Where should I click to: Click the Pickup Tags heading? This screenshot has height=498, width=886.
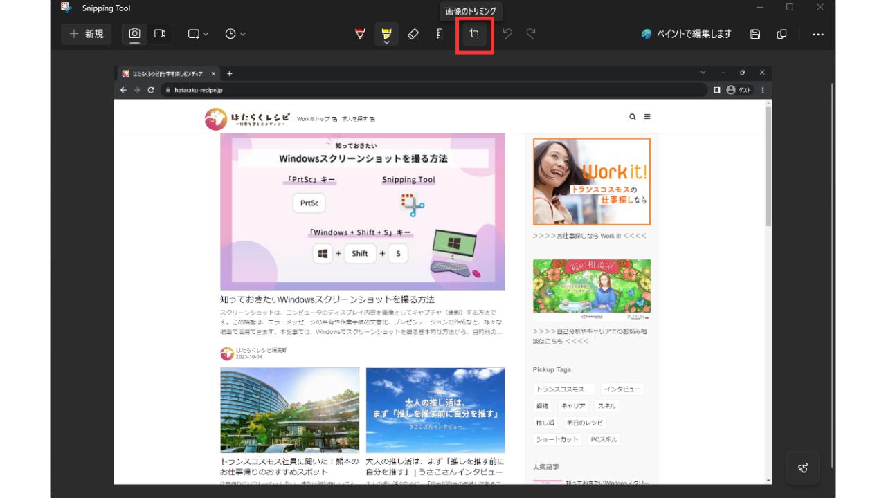click(x=552, y=369)
